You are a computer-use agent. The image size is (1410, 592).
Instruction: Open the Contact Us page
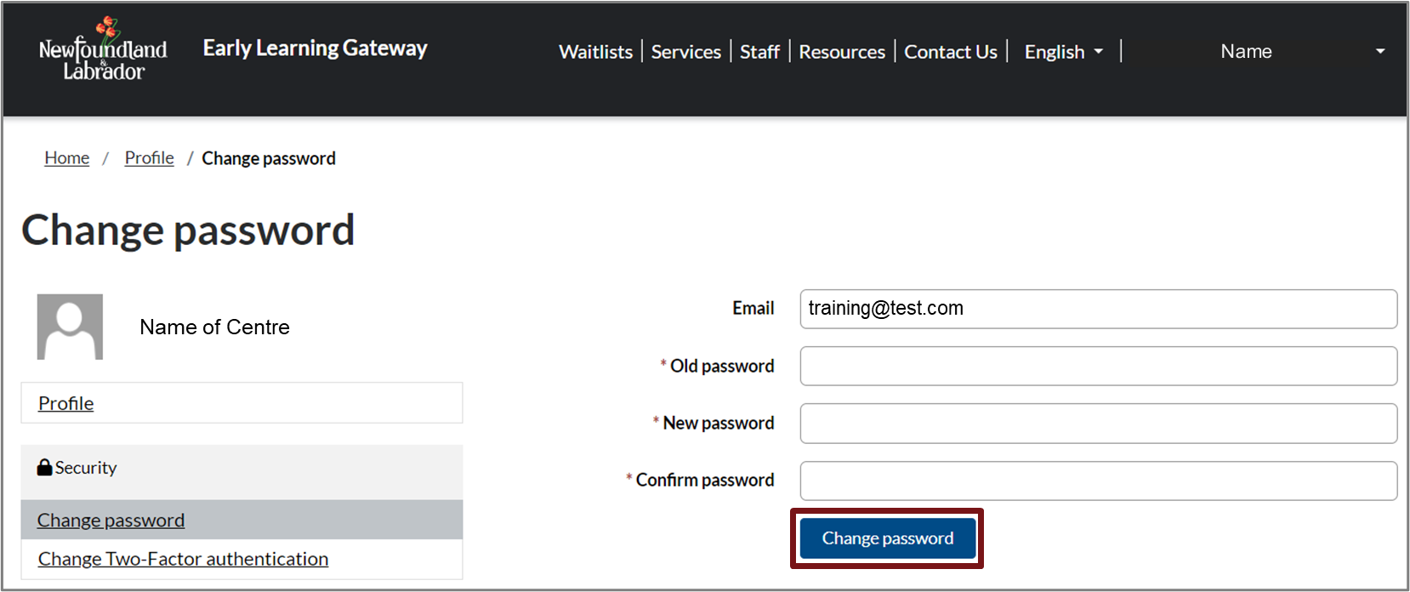click(x=950, y=52)
